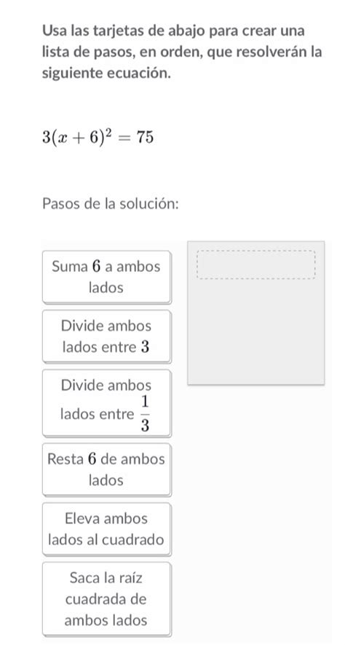Click the 1/3 fraction inside the card
Image resolution: width=345 pixels, height=645 pixels.
(x=145, y=414)
